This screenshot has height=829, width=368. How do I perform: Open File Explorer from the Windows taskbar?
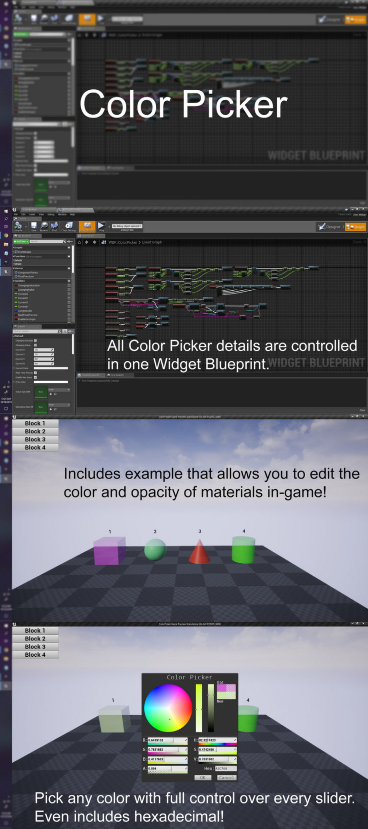click(6, 244)
